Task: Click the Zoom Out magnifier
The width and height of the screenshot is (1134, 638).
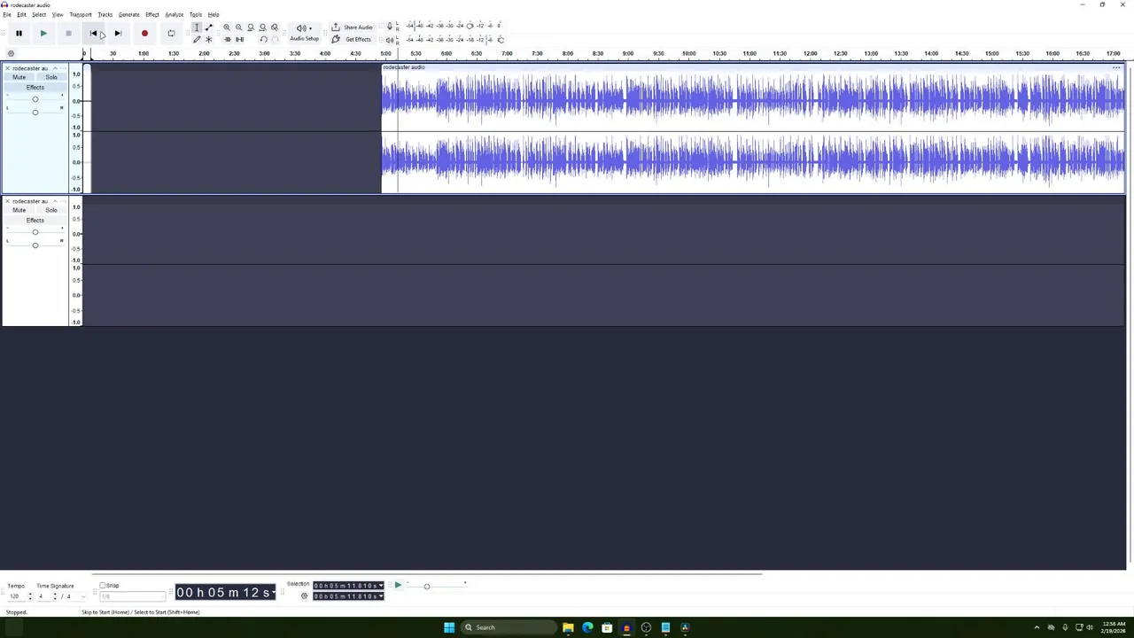Action: [238, 27]
